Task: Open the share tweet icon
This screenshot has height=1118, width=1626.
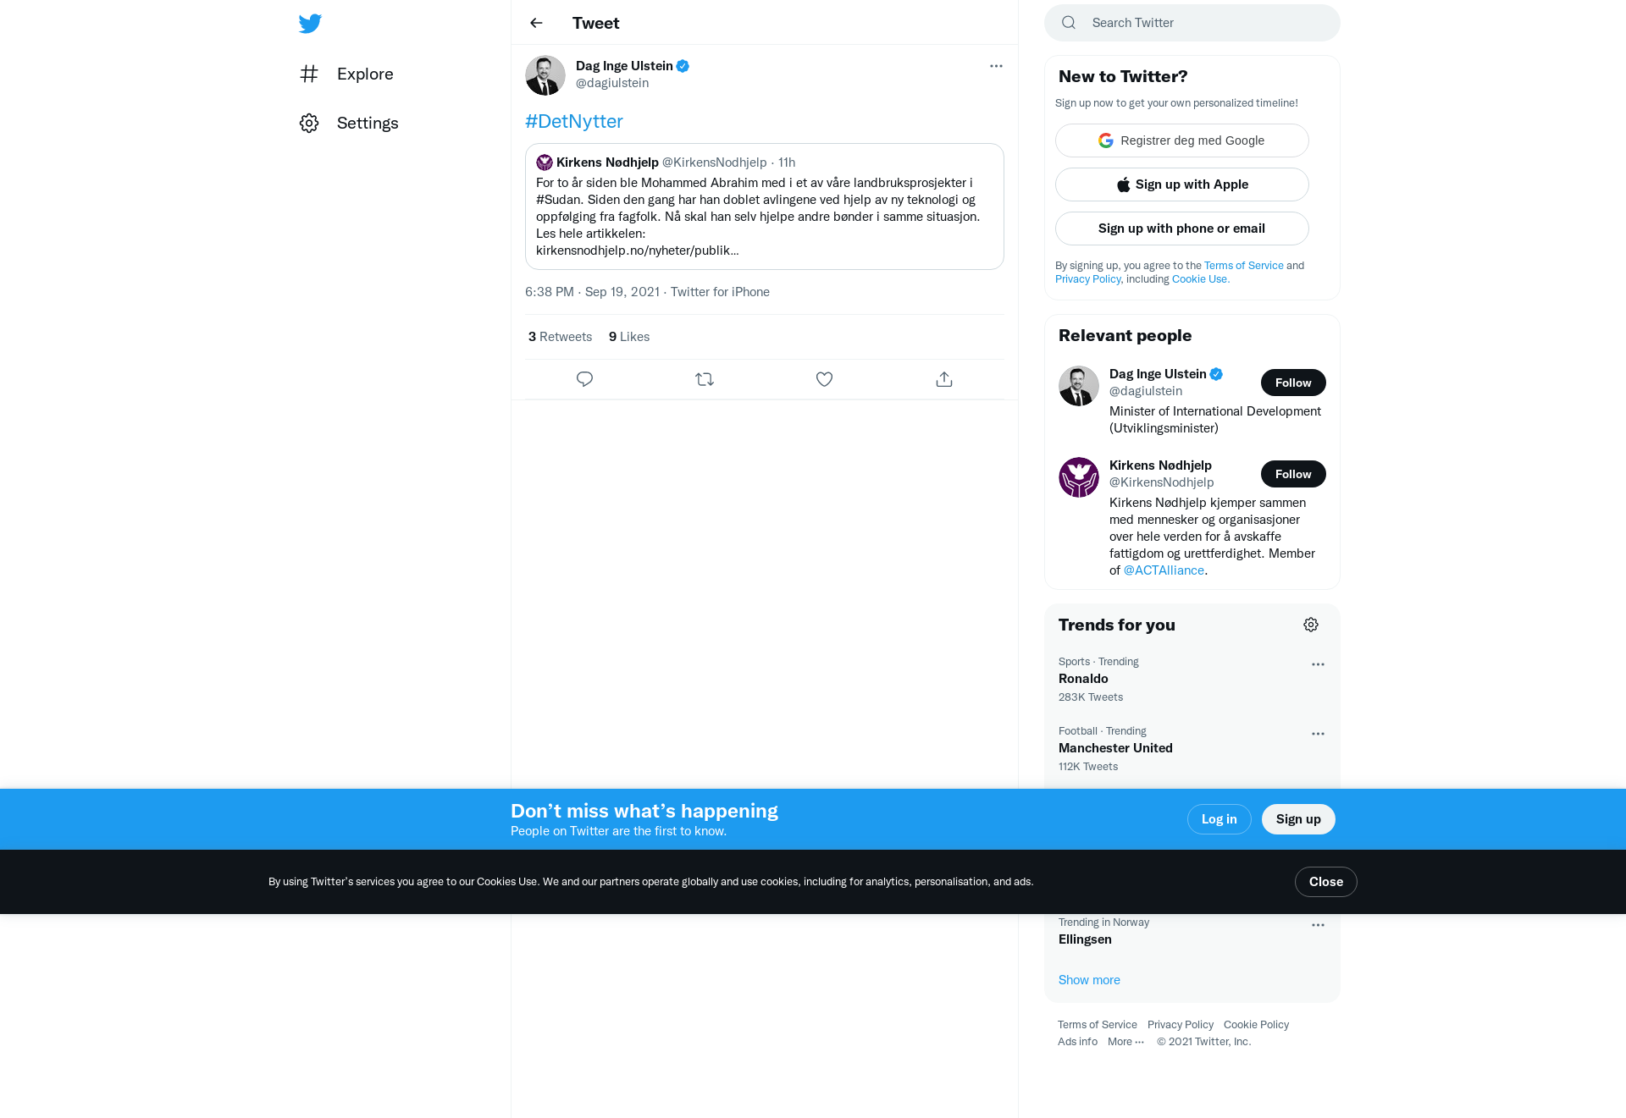Action: pos(944,379)
